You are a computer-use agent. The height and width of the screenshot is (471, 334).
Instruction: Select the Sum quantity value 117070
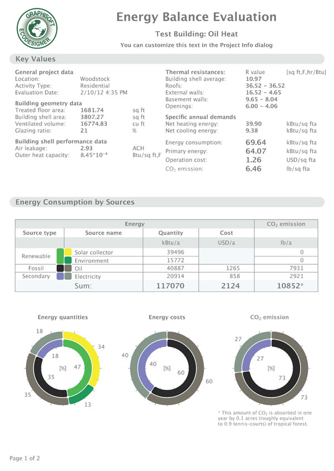click(x=170, y=287)
